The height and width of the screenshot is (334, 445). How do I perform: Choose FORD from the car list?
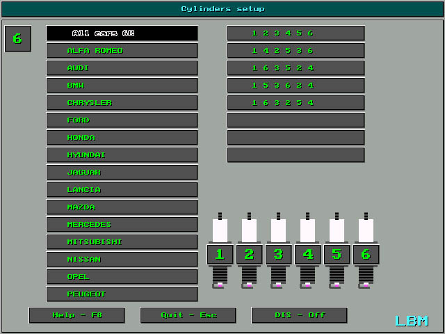(x=122, y=120)
